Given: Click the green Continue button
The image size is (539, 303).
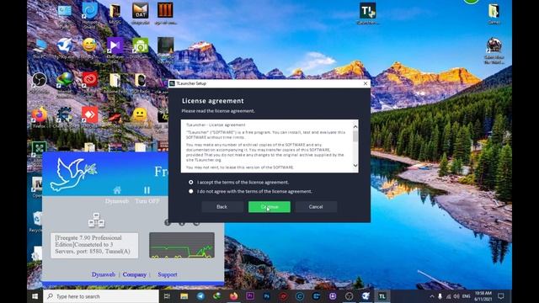Looking at the screenshot, I should point(269,207).
